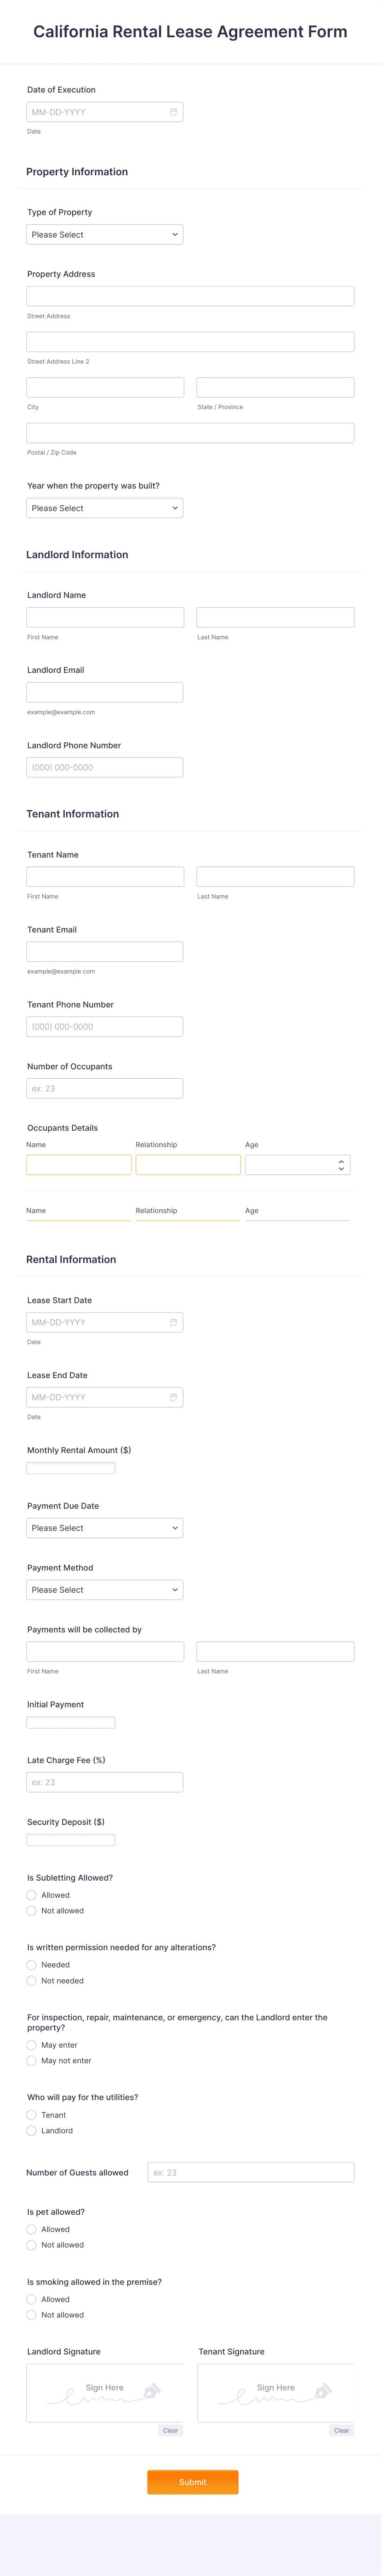The height and width of the screenshot is (2576, 381).
Task: Submit the lease agreement form
Action: point(193,2482)
